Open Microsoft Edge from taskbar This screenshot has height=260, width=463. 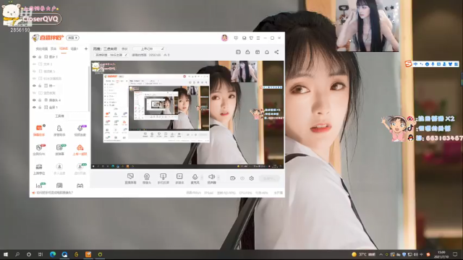(x=53, y=254)
